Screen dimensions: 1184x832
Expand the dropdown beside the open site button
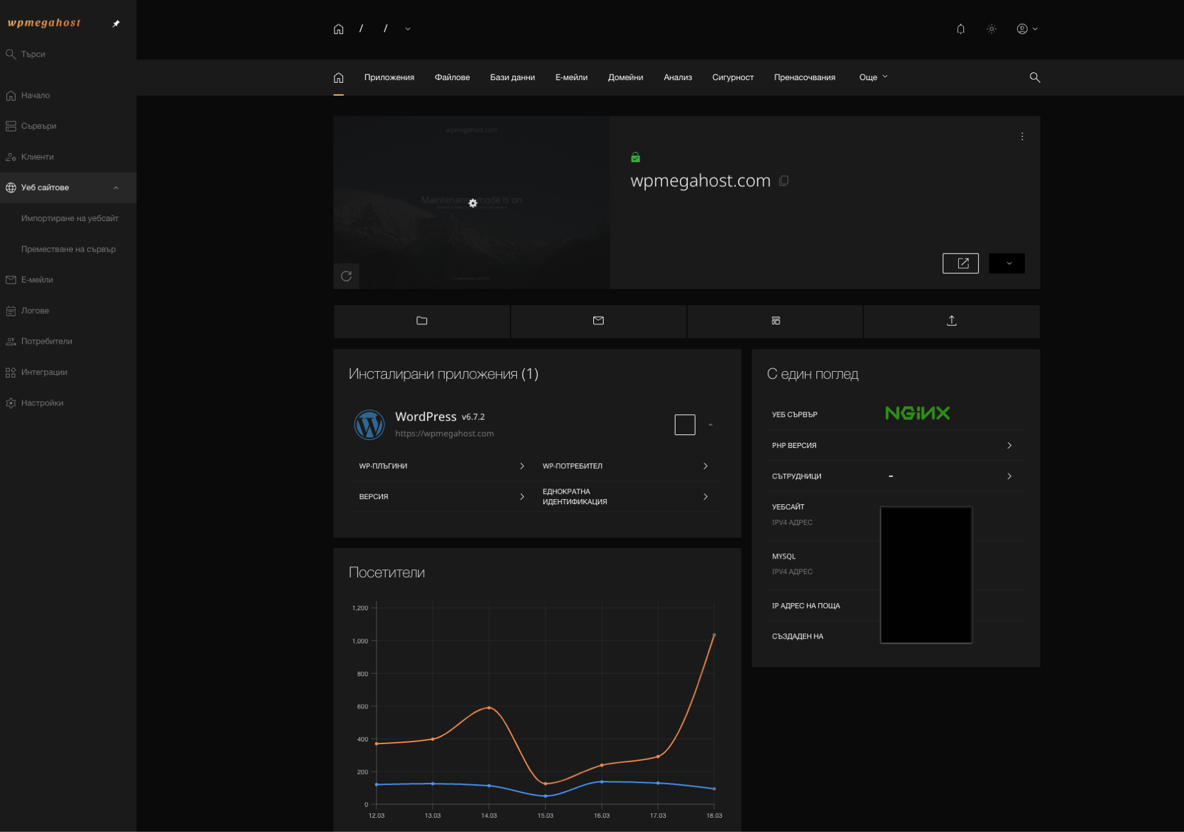1007,263
